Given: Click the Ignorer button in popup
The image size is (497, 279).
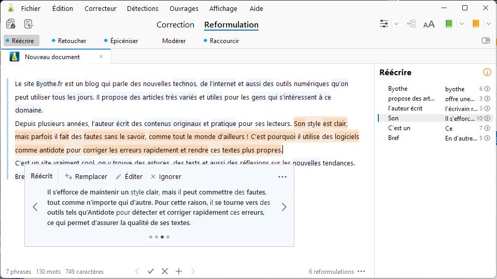Looking at the screenshot, I should (166, 177).
